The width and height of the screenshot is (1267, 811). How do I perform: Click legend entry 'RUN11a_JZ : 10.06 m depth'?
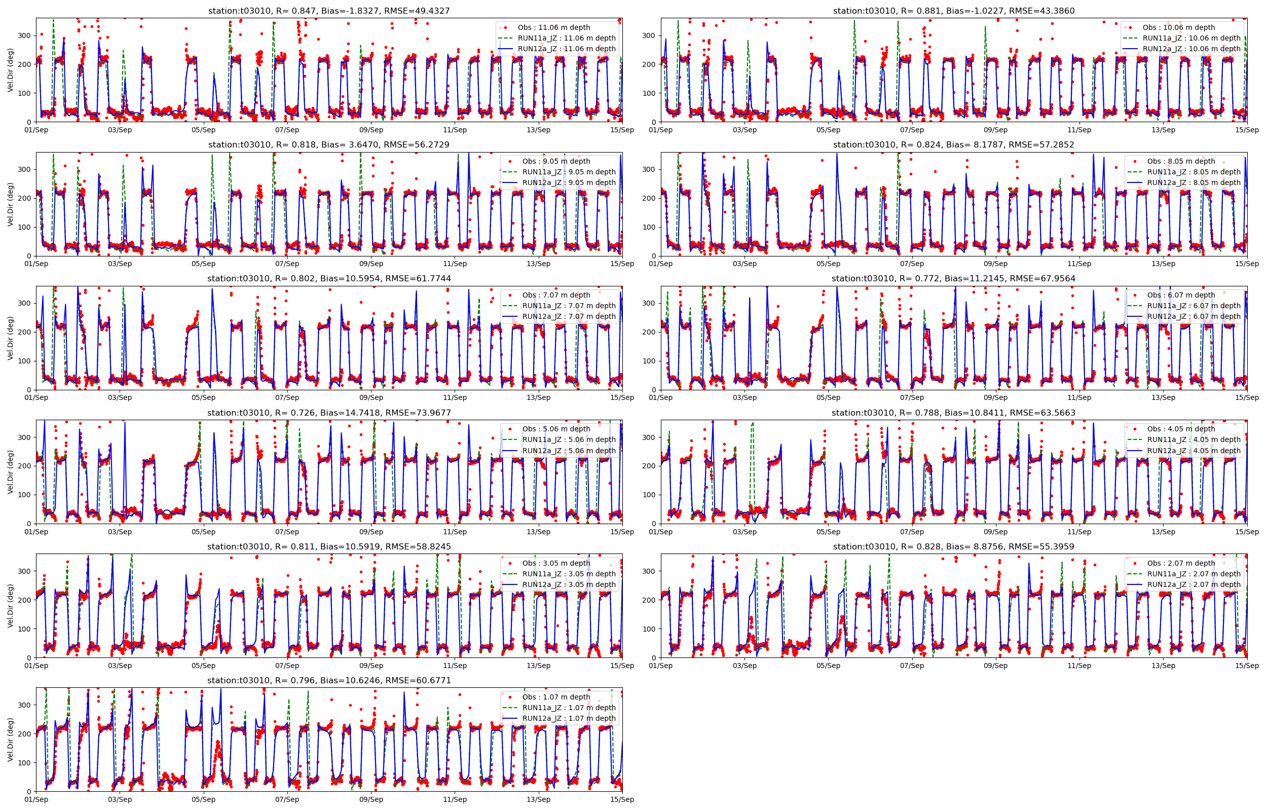[x=1191, y=38]
